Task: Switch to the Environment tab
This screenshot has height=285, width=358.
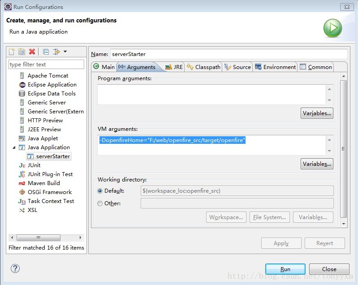Action: 275,67
